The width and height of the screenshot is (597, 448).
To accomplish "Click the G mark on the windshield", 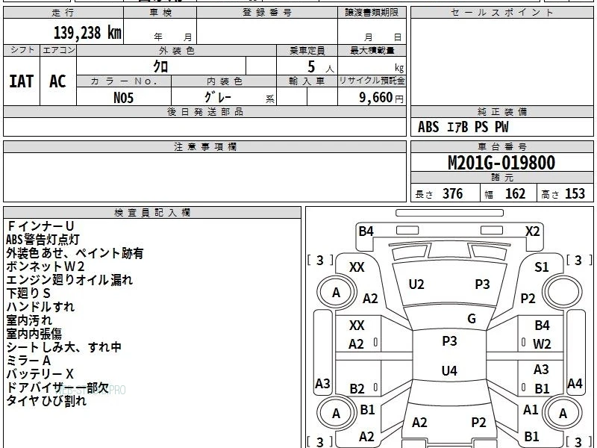I will (472, 319).
